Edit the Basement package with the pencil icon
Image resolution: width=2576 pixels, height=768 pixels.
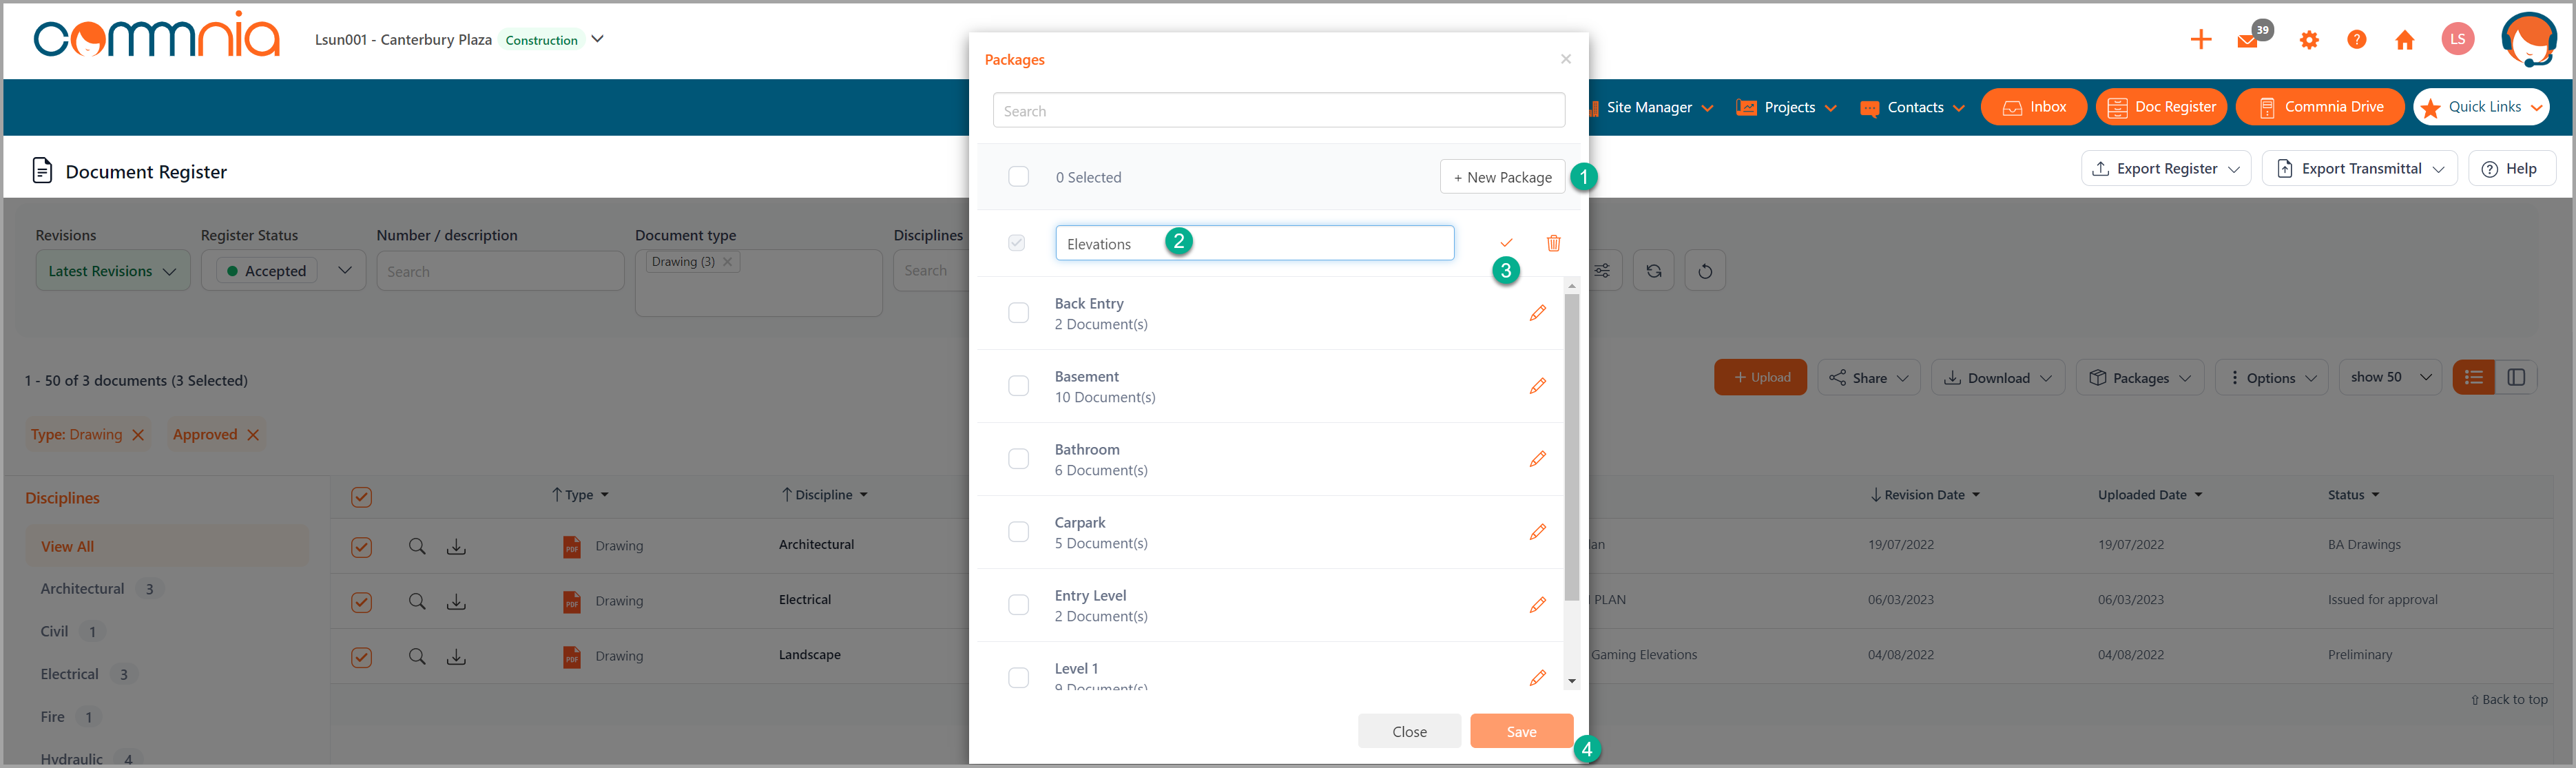(x=1537, y=386)
